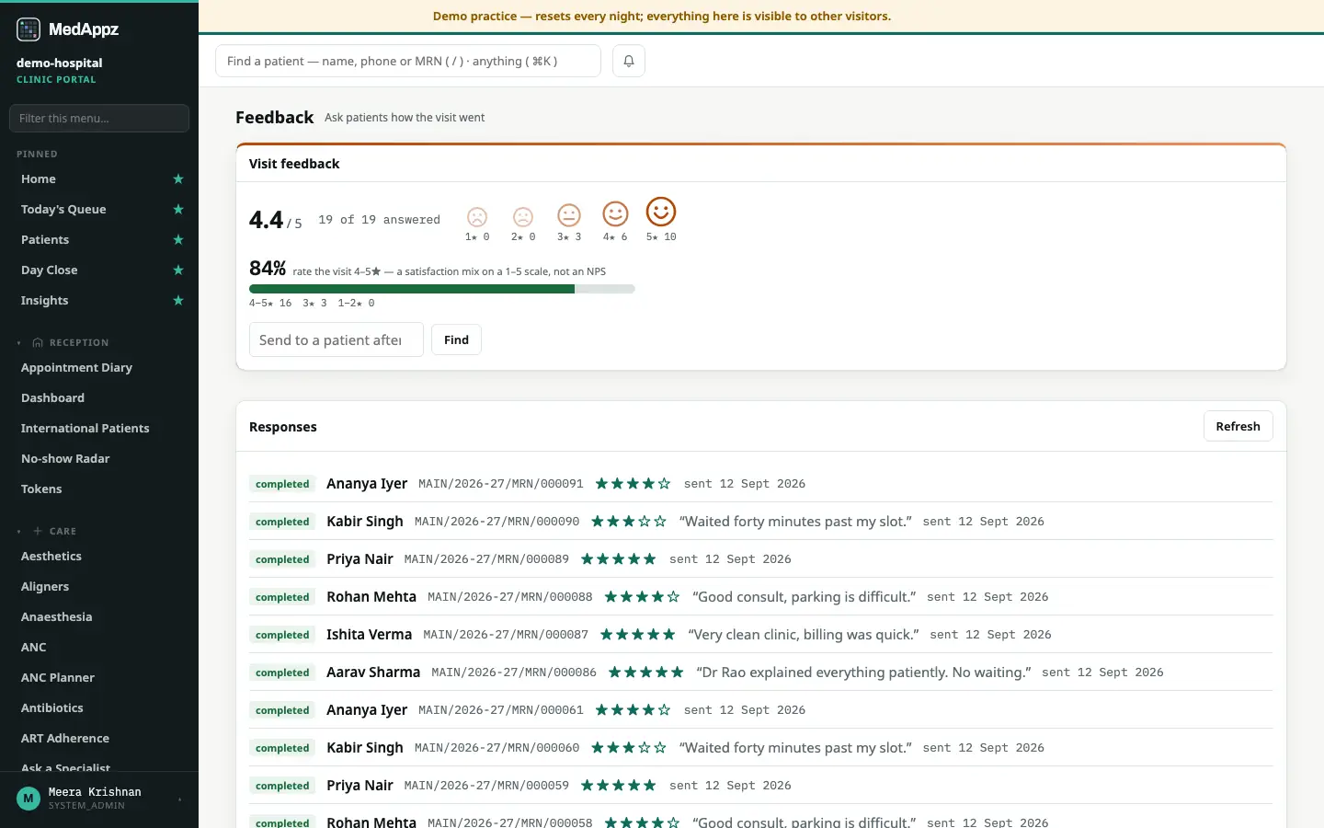Select the 2-star frowning face rating

coord(523,217)
